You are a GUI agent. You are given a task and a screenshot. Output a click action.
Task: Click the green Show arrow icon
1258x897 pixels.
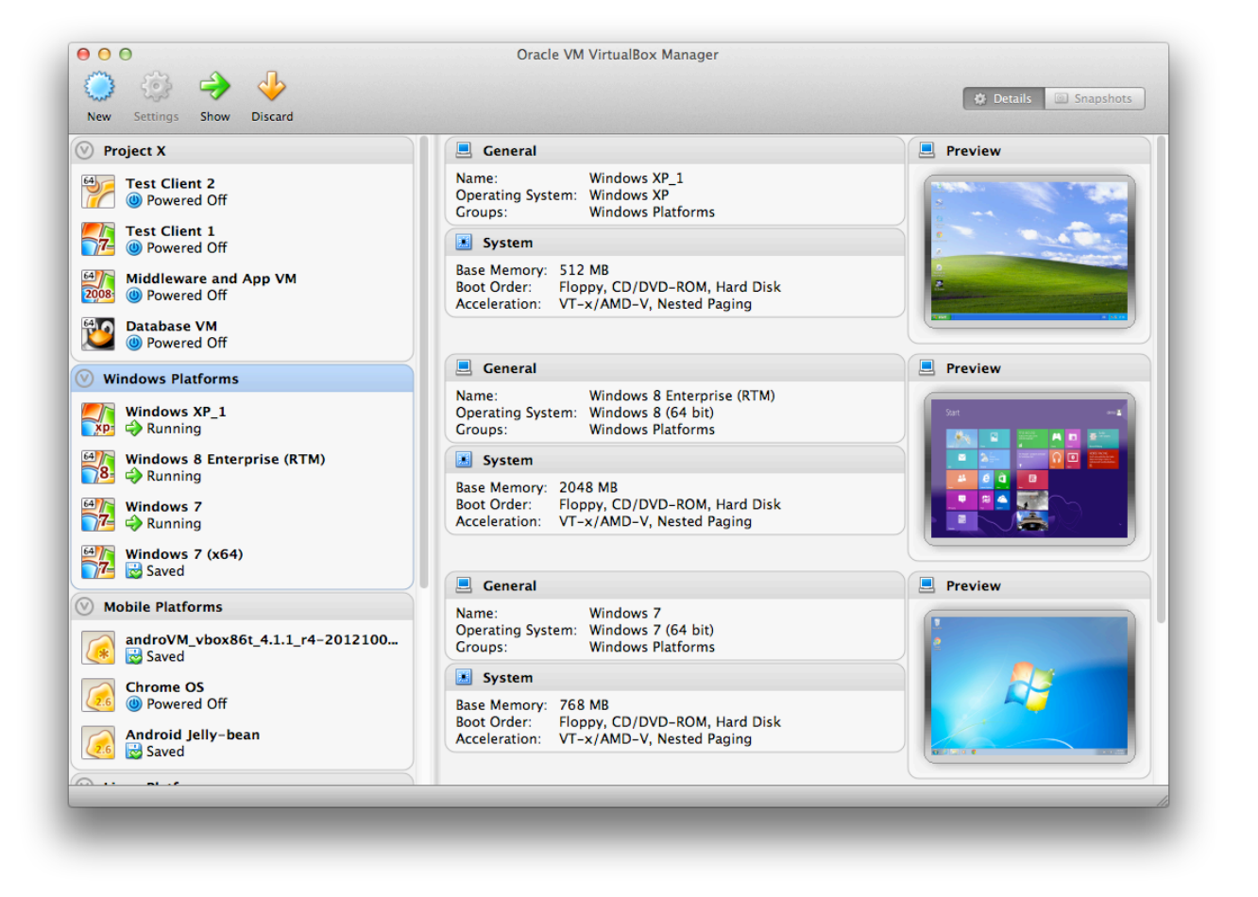coord(214,87)
